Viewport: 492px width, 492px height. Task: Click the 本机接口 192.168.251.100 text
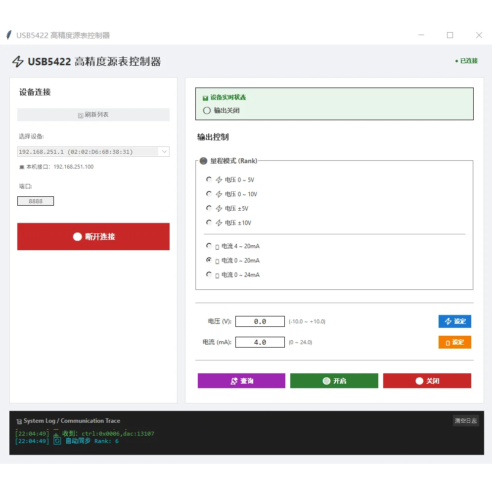pyautogui.click(x=60, y=167)
